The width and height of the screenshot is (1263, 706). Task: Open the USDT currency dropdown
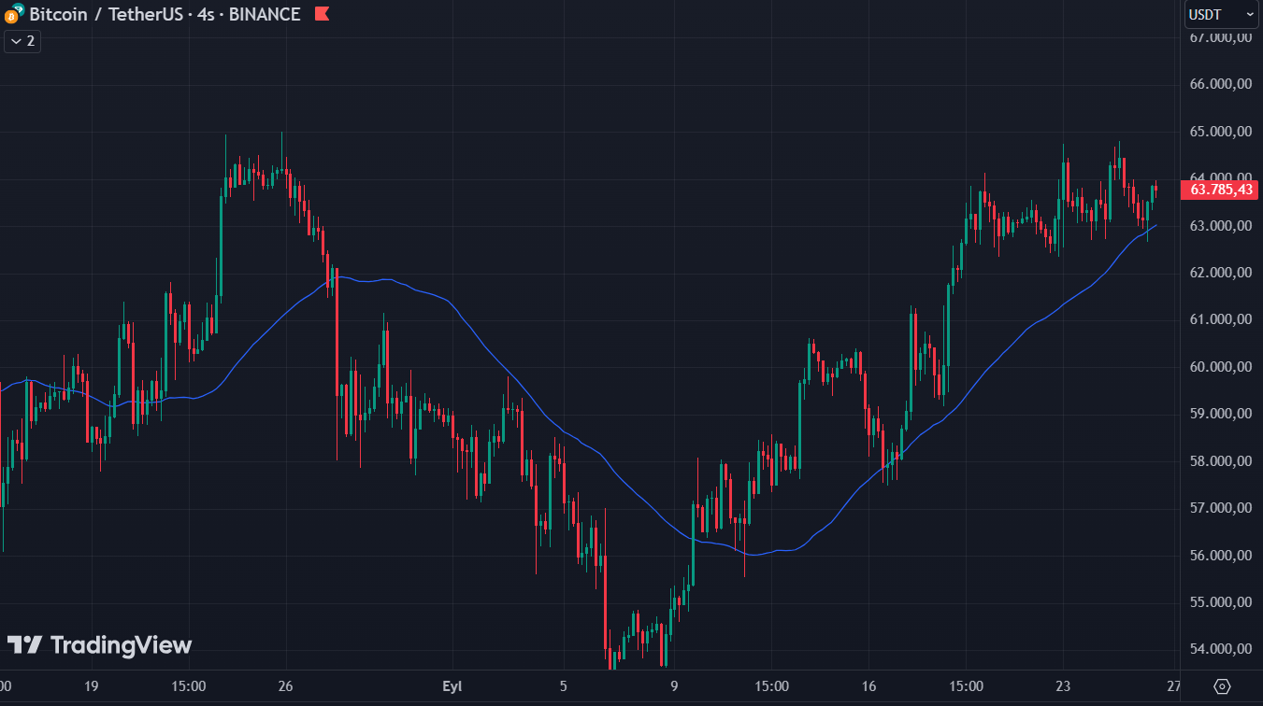coord(1222,14)
